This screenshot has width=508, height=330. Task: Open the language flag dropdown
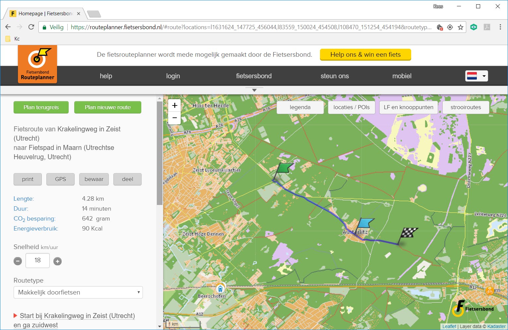(x=476, y=76)
